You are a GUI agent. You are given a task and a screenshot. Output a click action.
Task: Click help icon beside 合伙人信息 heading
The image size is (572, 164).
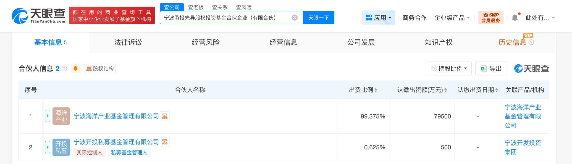pyautogui.click(x=64, y=68)
